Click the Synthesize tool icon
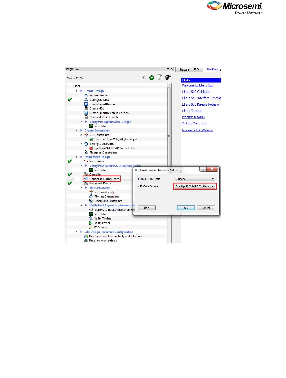Screen dimensions: 286x378 [86, 162]
